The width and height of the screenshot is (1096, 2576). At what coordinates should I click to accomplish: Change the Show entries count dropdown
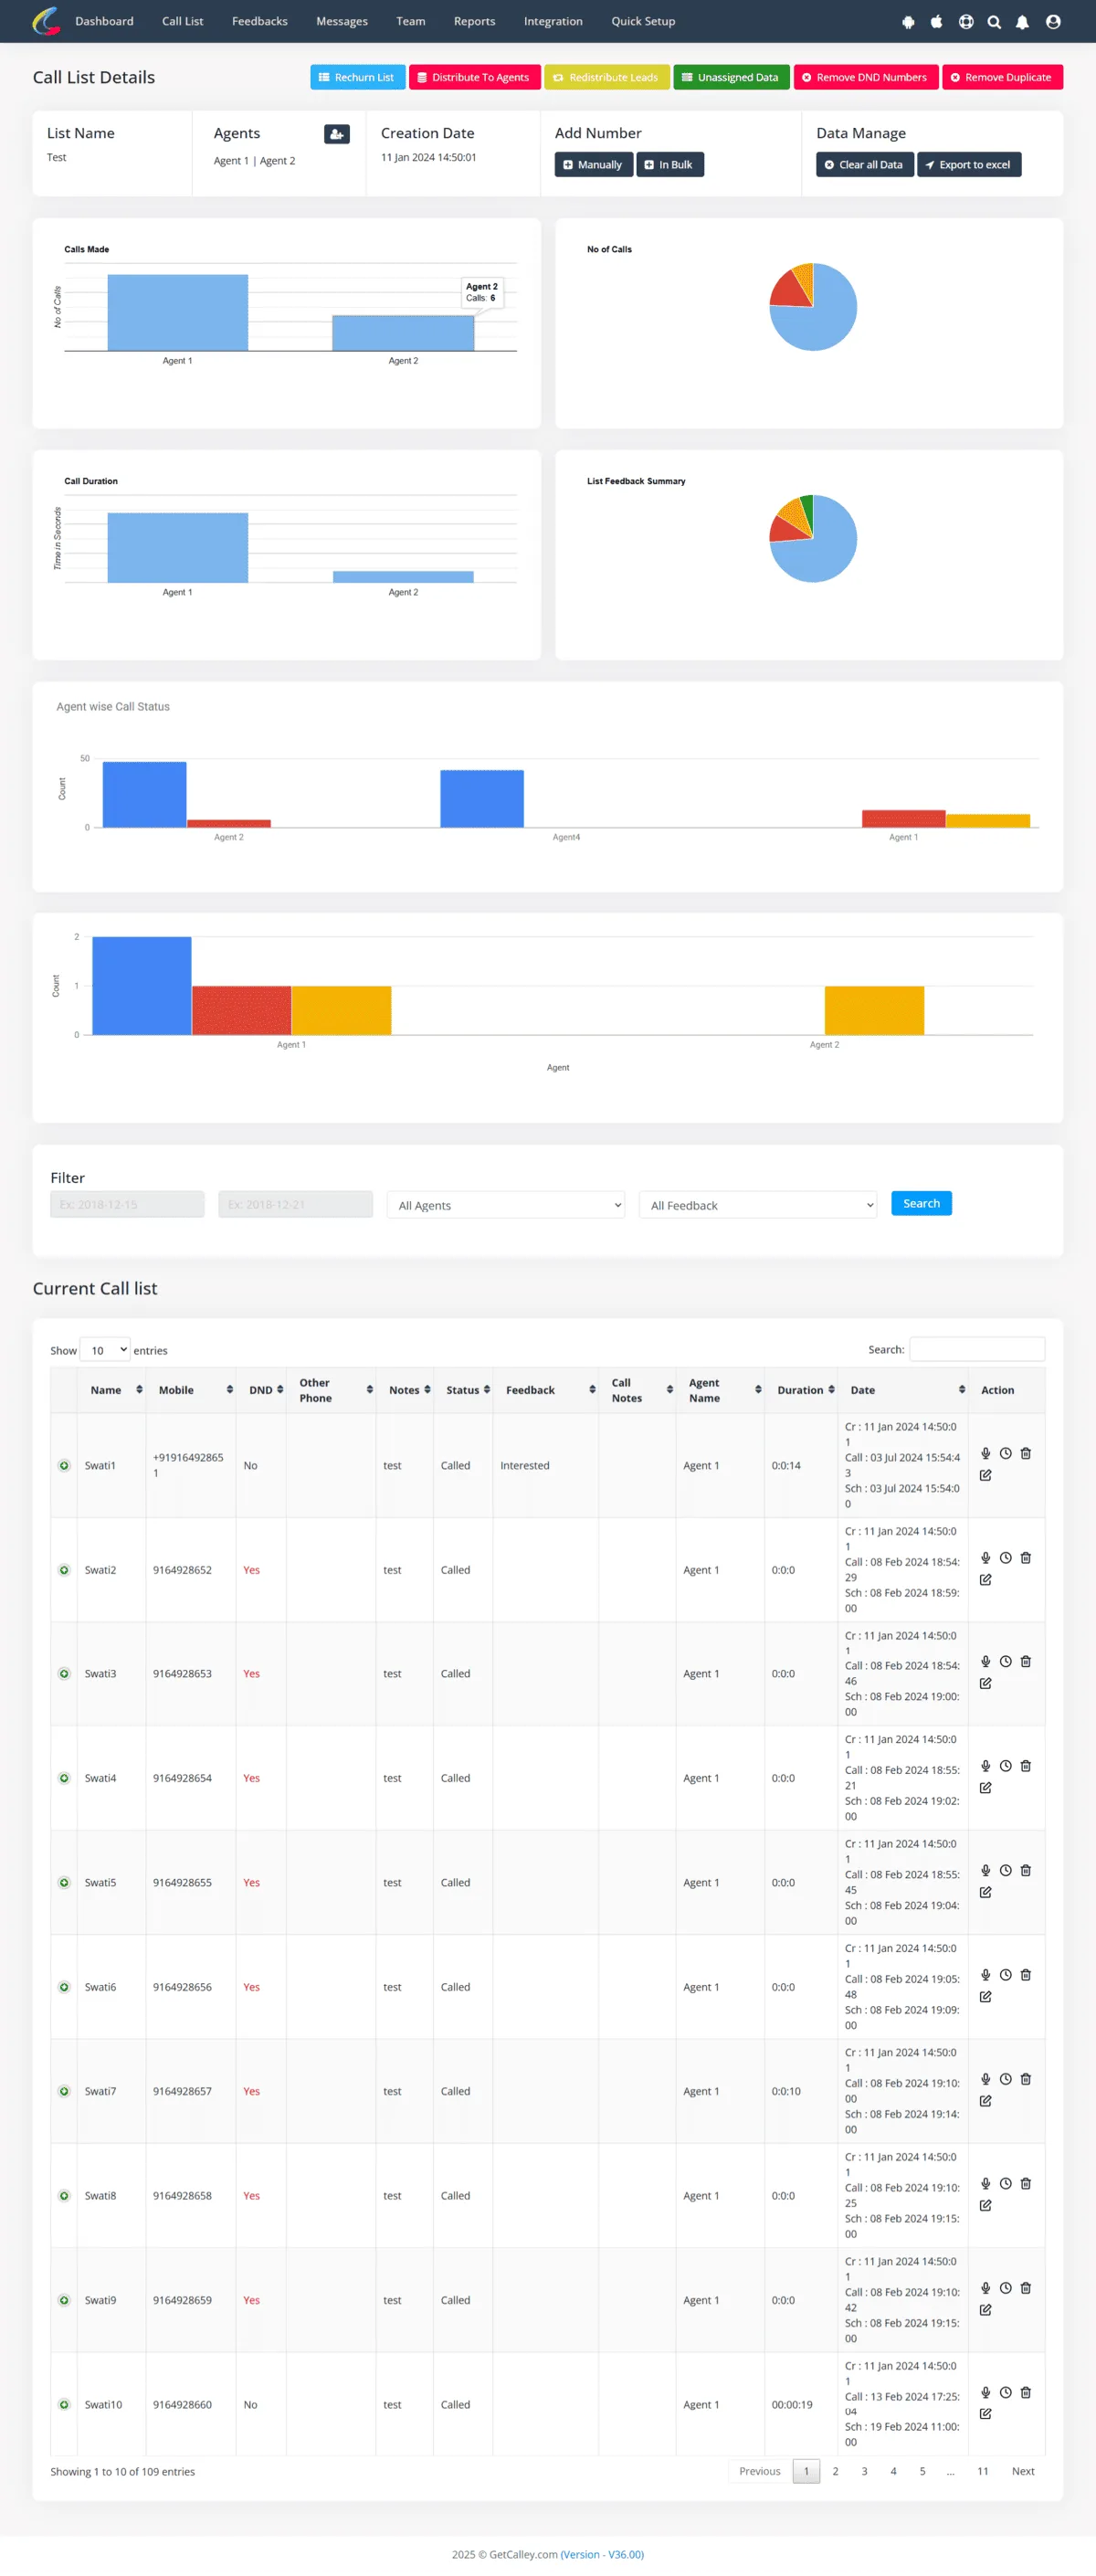click(105, 1350)
